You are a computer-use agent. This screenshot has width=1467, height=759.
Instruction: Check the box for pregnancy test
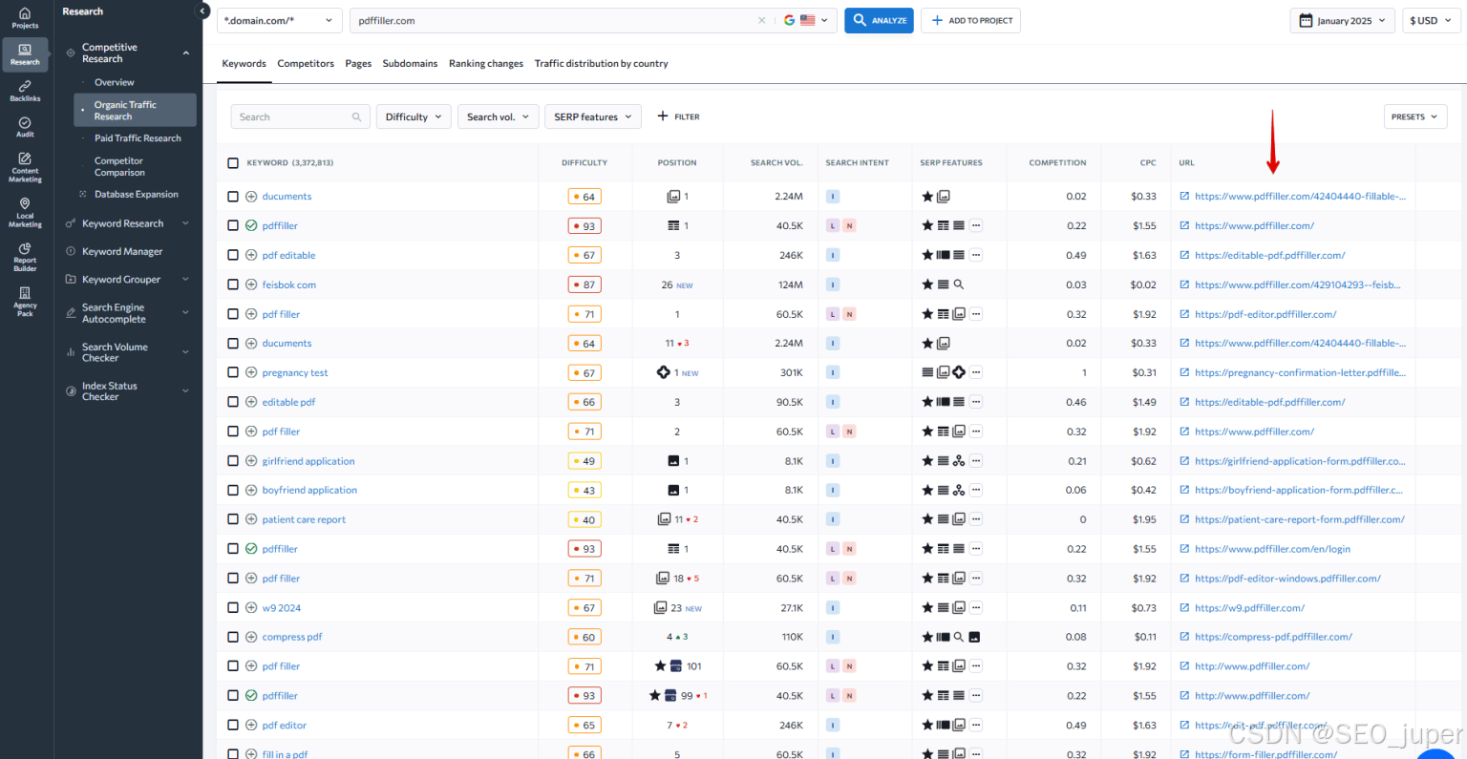tap(233, 372)
